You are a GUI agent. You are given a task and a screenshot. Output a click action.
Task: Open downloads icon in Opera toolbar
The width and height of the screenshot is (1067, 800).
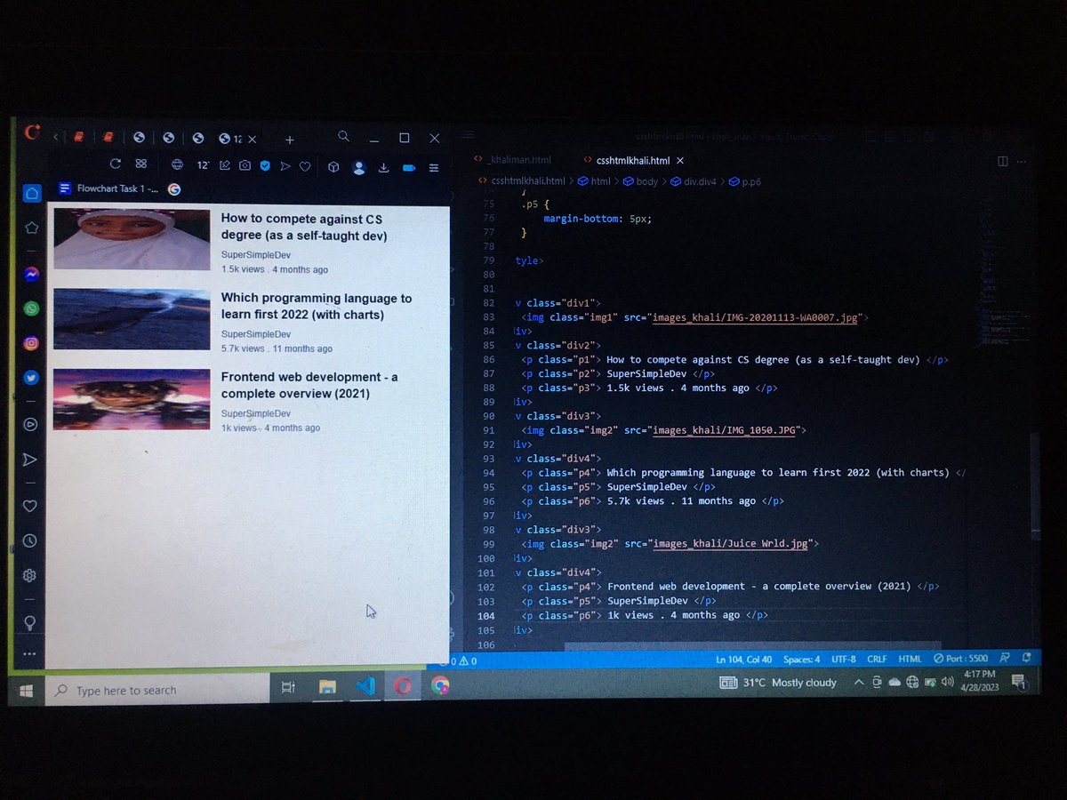point(384,167)
